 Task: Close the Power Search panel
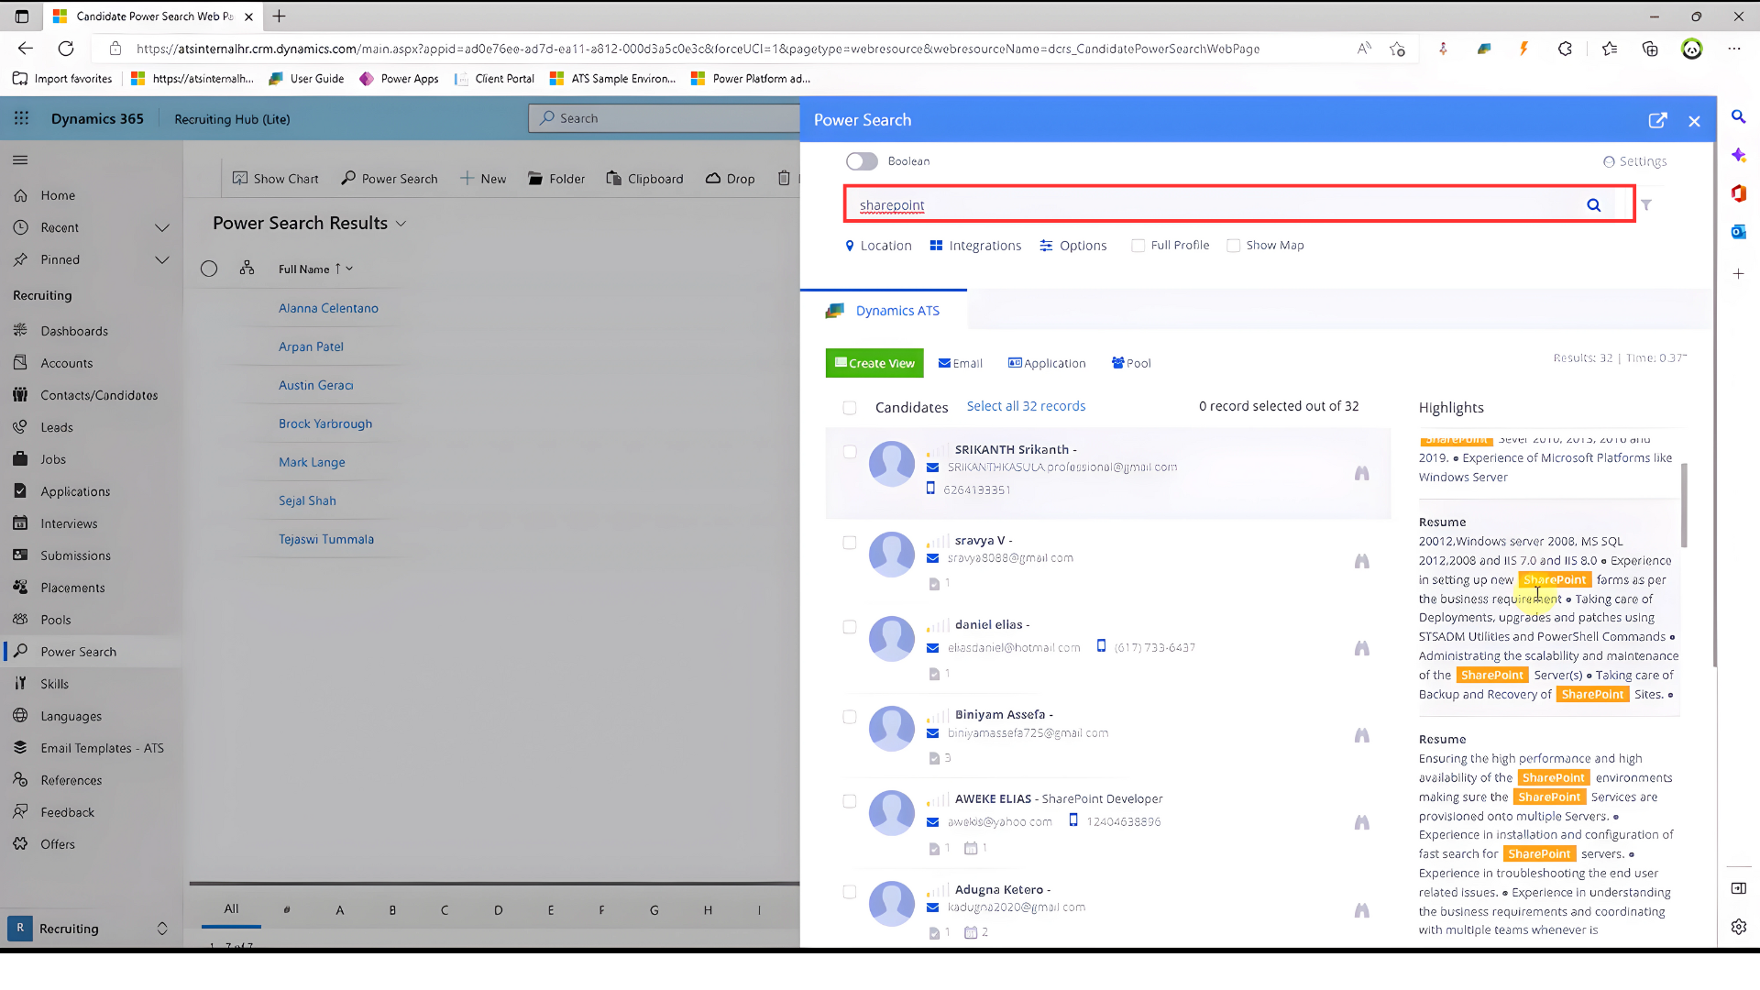[x=1694, y=121]
